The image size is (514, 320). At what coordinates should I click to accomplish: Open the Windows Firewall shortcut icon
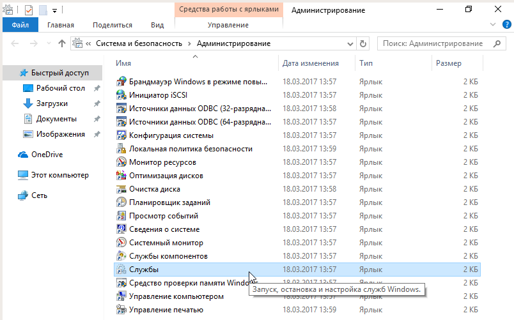pyautogui.click(x=121, y=82)
